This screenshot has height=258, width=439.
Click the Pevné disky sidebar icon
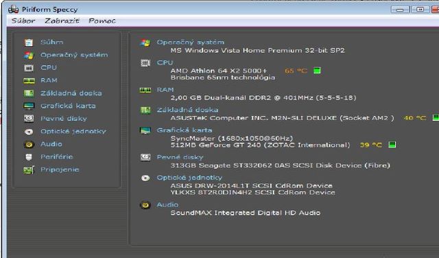(x=29, y=119)
